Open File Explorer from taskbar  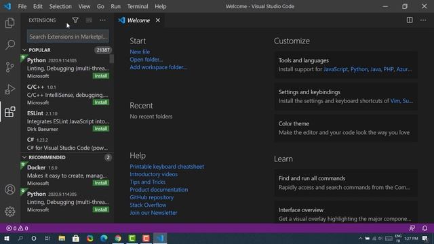pos(62,238)
